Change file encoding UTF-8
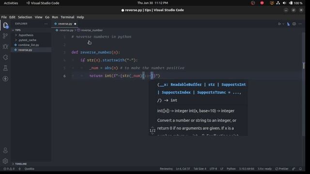This screenshot has width=310, height=174. [213, 169]
